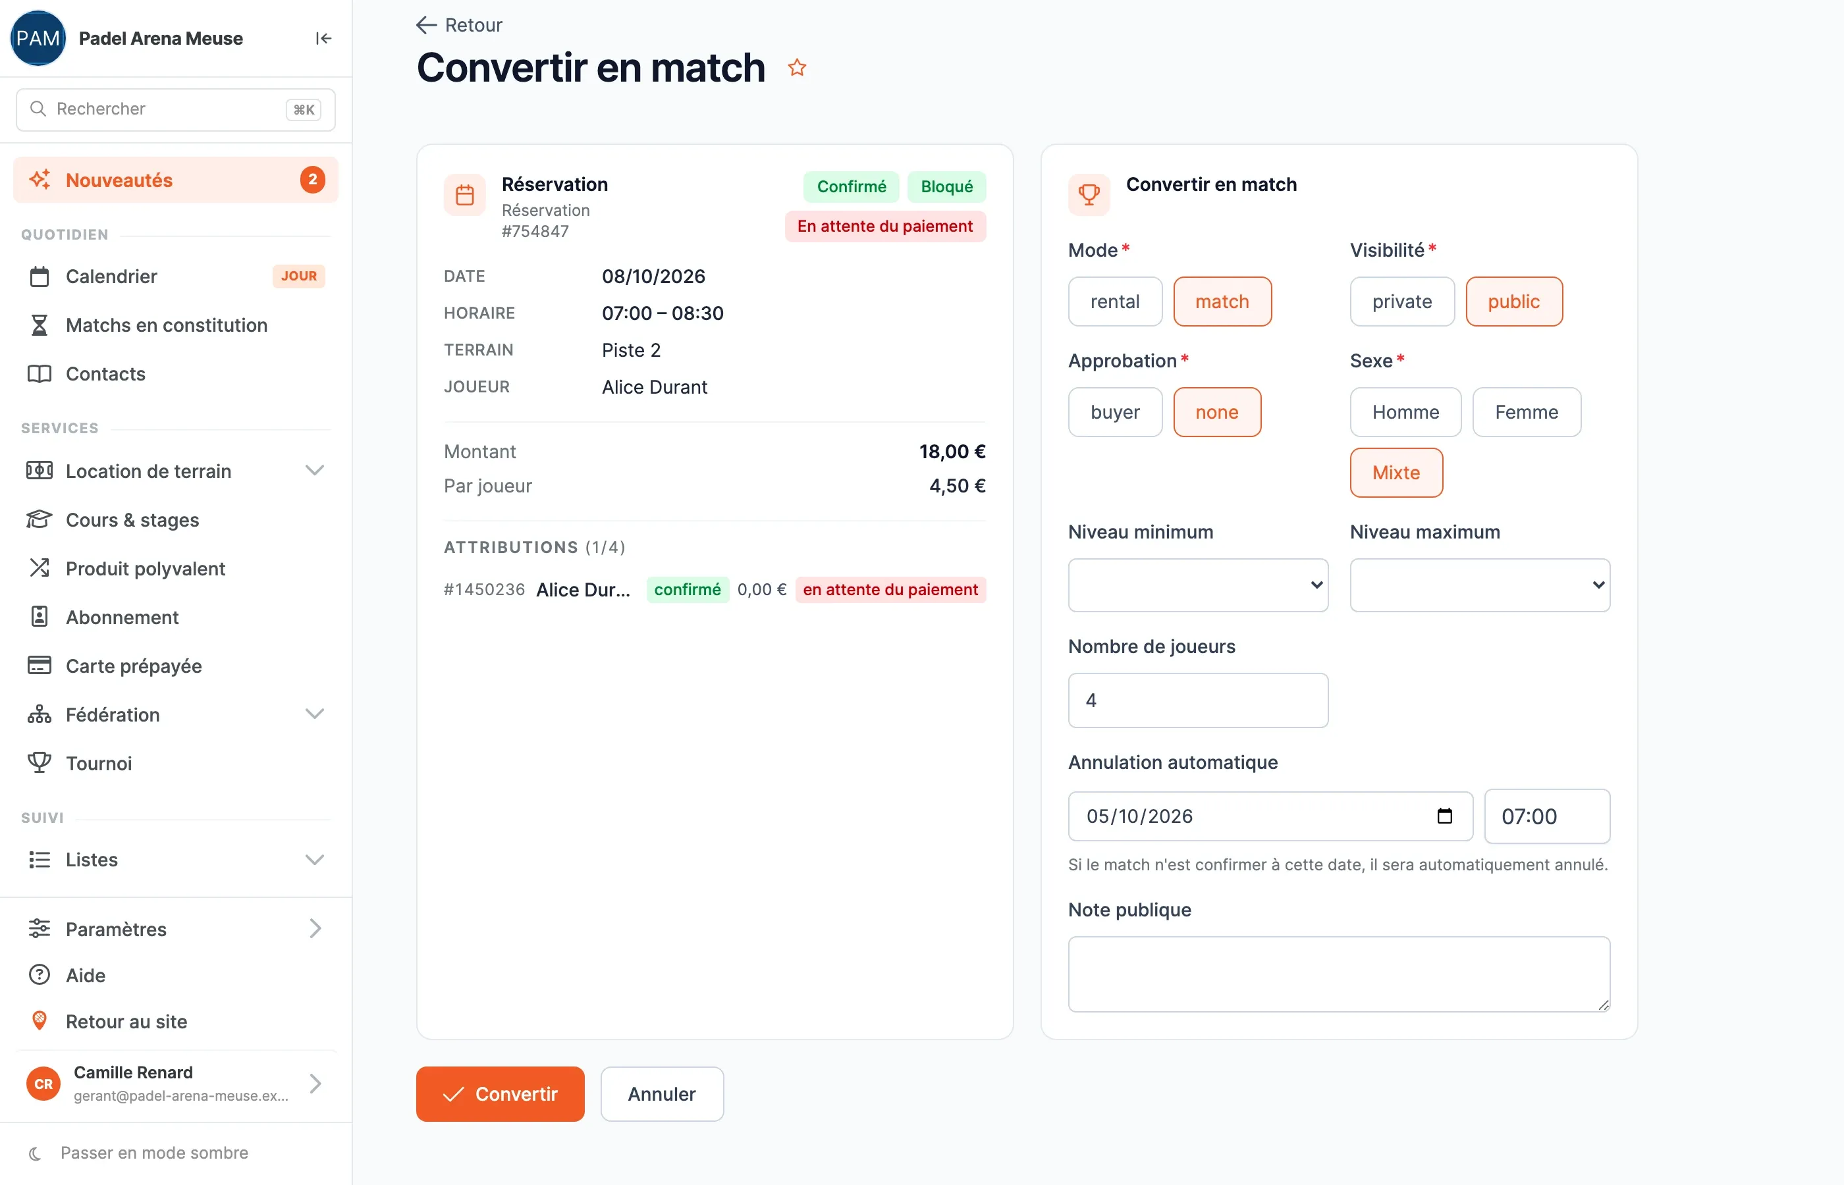Set approbation to buyer
1844x1185 pixels.
click(x=1115, y=412)
